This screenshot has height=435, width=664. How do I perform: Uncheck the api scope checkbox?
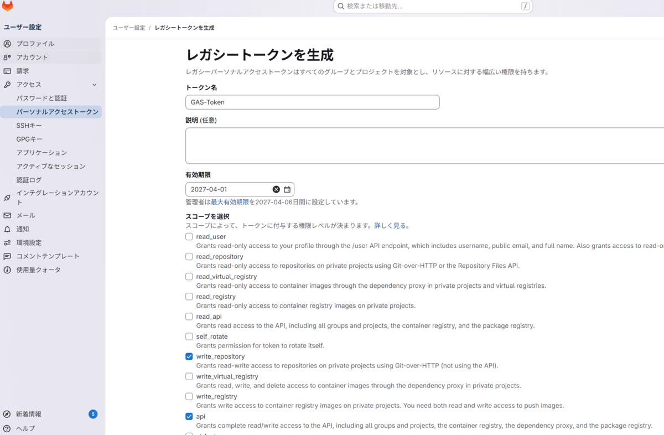coord(189,416)
